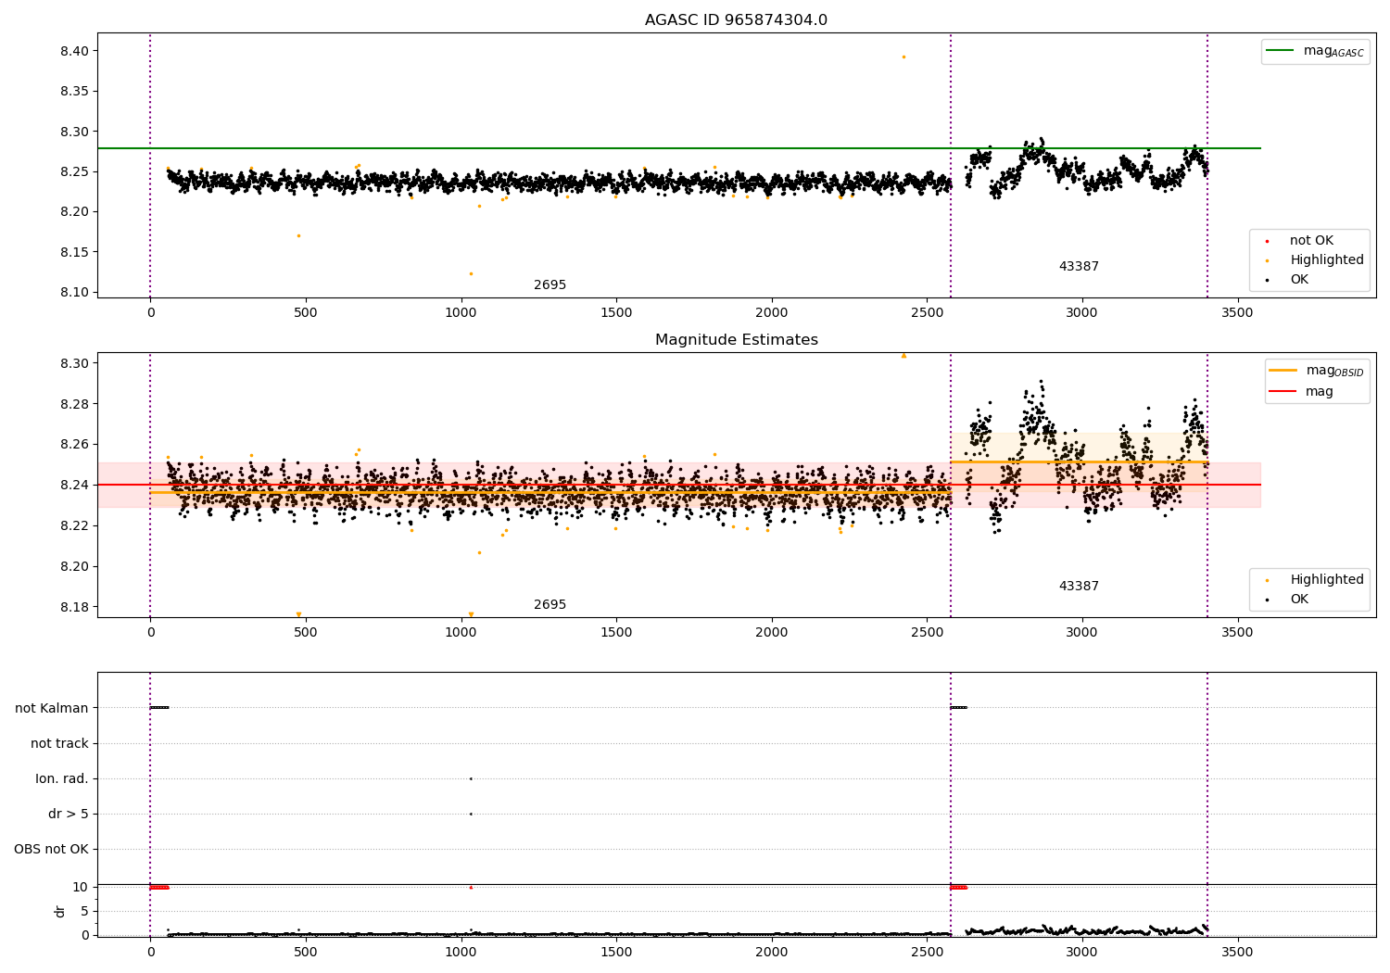1390x973 pixels.
Task: Click the 'Ion. rad.' row label
Action: pyautogui.click(x=62, y=778)
